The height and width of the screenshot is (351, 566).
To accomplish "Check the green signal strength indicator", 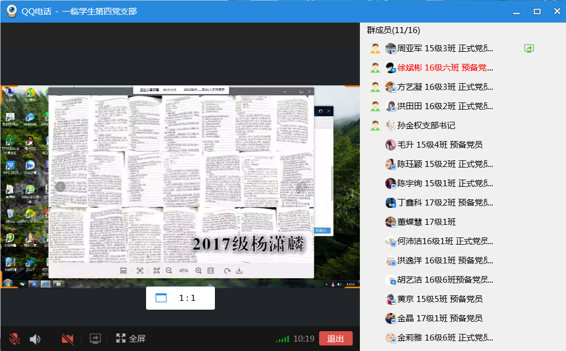I will (x=283, y=339).
